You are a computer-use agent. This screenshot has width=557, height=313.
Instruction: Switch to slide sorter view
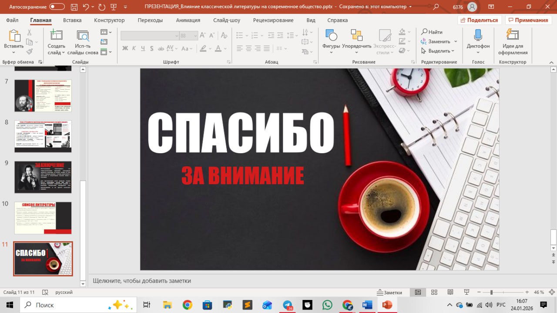pos(434,292)
